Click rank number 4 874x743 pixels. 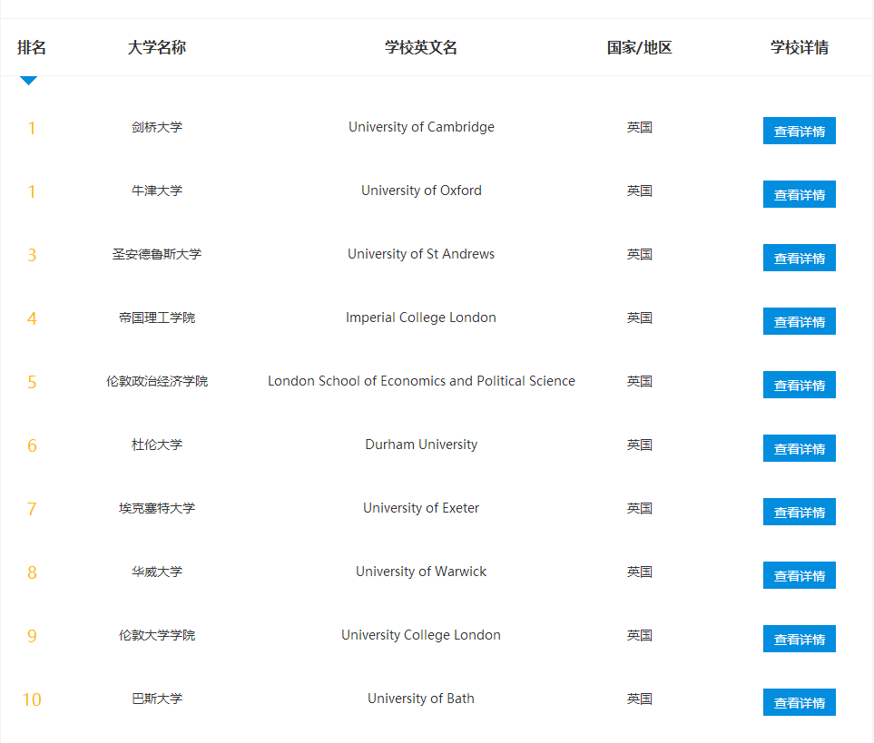click(32, 318)
